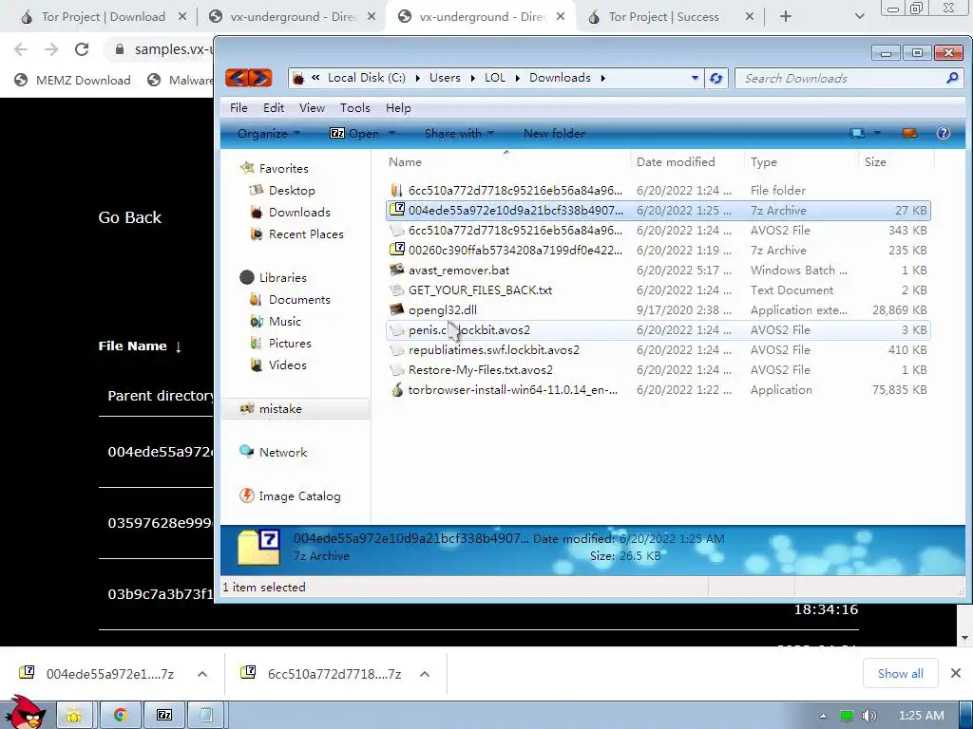This screenshot has height=729, width=973.
Task: Open Music library in sidebar
Action: pos(285,321)
